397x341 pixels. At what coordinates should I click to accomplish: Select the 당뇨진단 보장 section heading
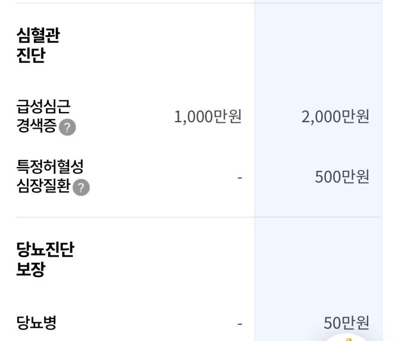point(45,259)
